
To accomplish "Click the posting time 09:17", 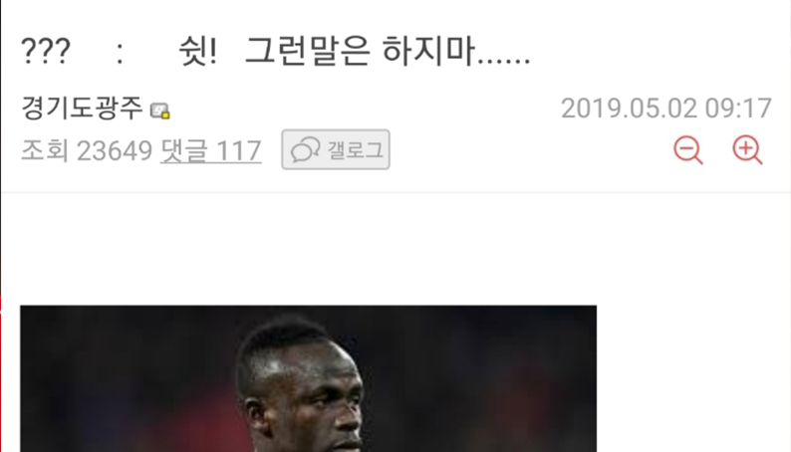I will (738, 109).
